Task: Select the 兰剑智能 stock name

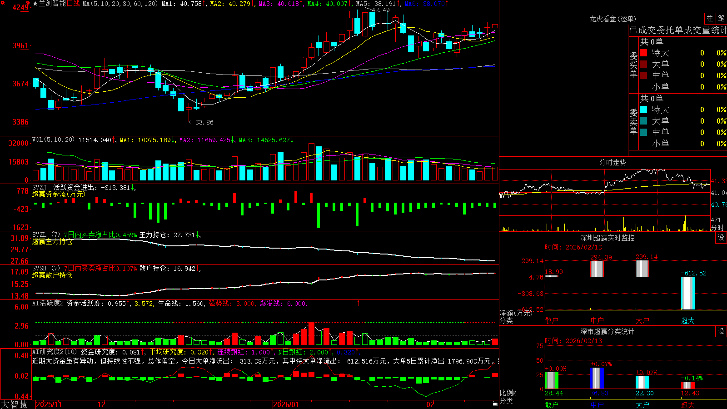Action: (52, 4)
